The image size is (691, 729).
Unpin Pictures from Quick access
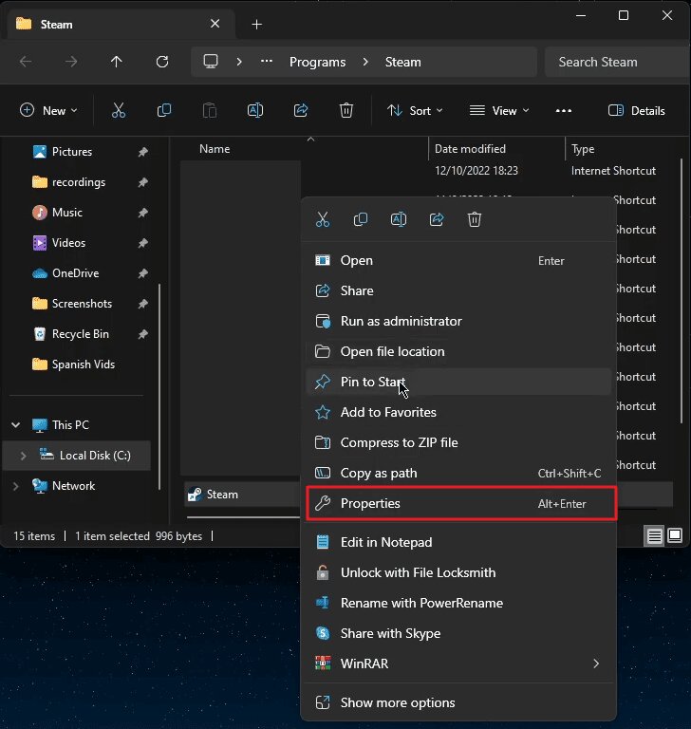(142, 152)
